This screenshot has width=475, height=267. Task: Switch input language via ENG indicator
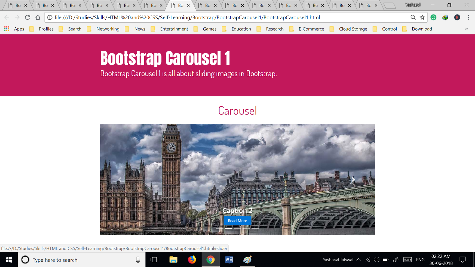pos(420,260)
